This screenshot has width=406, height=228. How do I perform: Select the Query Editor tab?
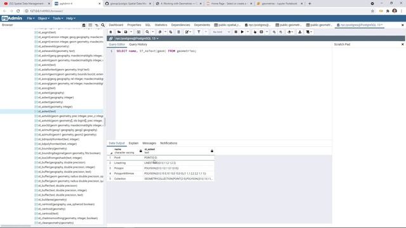117,44
